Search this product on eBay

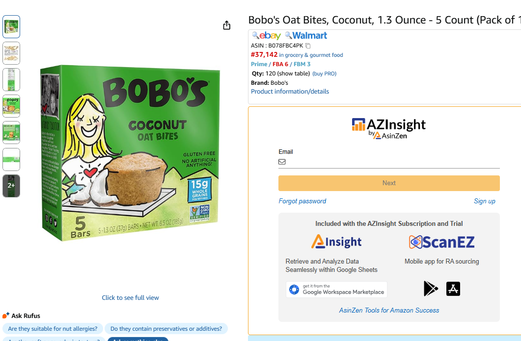pos(267,36)
